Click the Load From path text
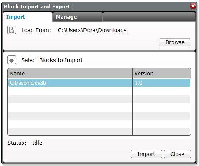The height and width of the screenshot is (166, 199). click(x=92, y=30)
